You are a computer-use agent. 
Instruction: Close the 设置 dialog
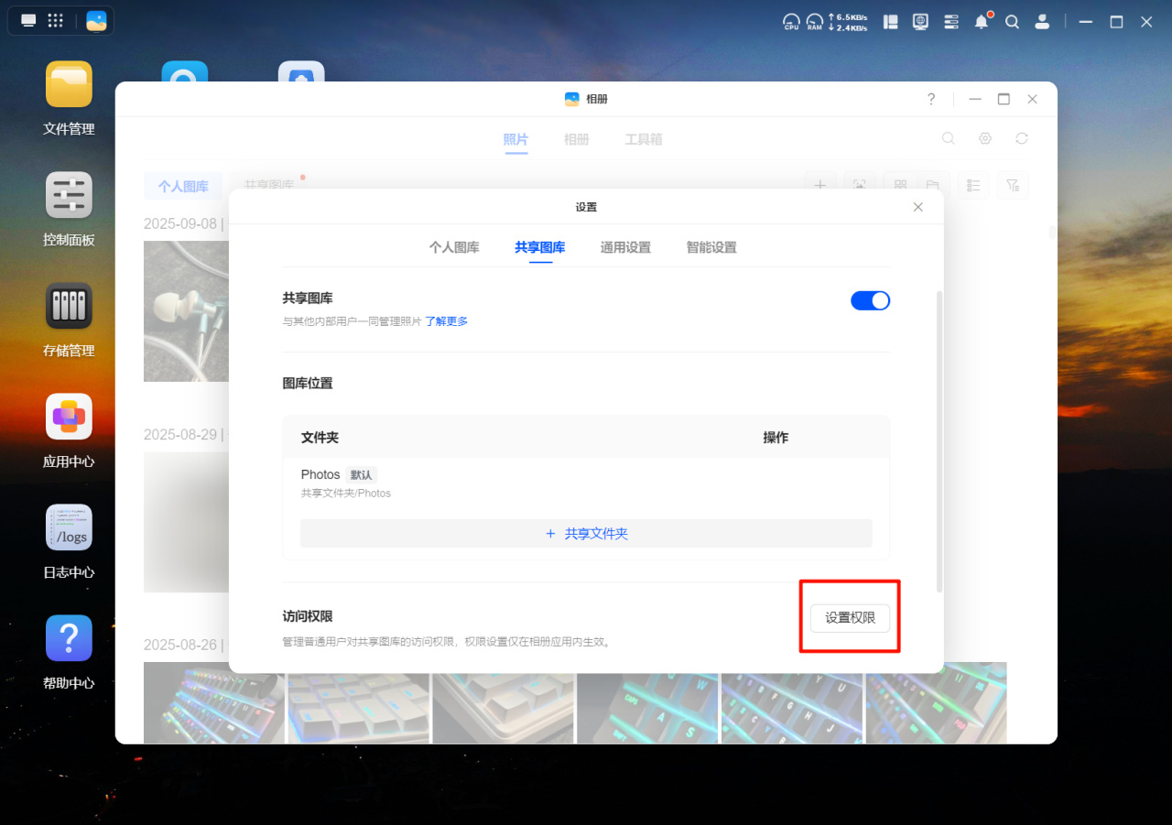(x=918, y=207)
